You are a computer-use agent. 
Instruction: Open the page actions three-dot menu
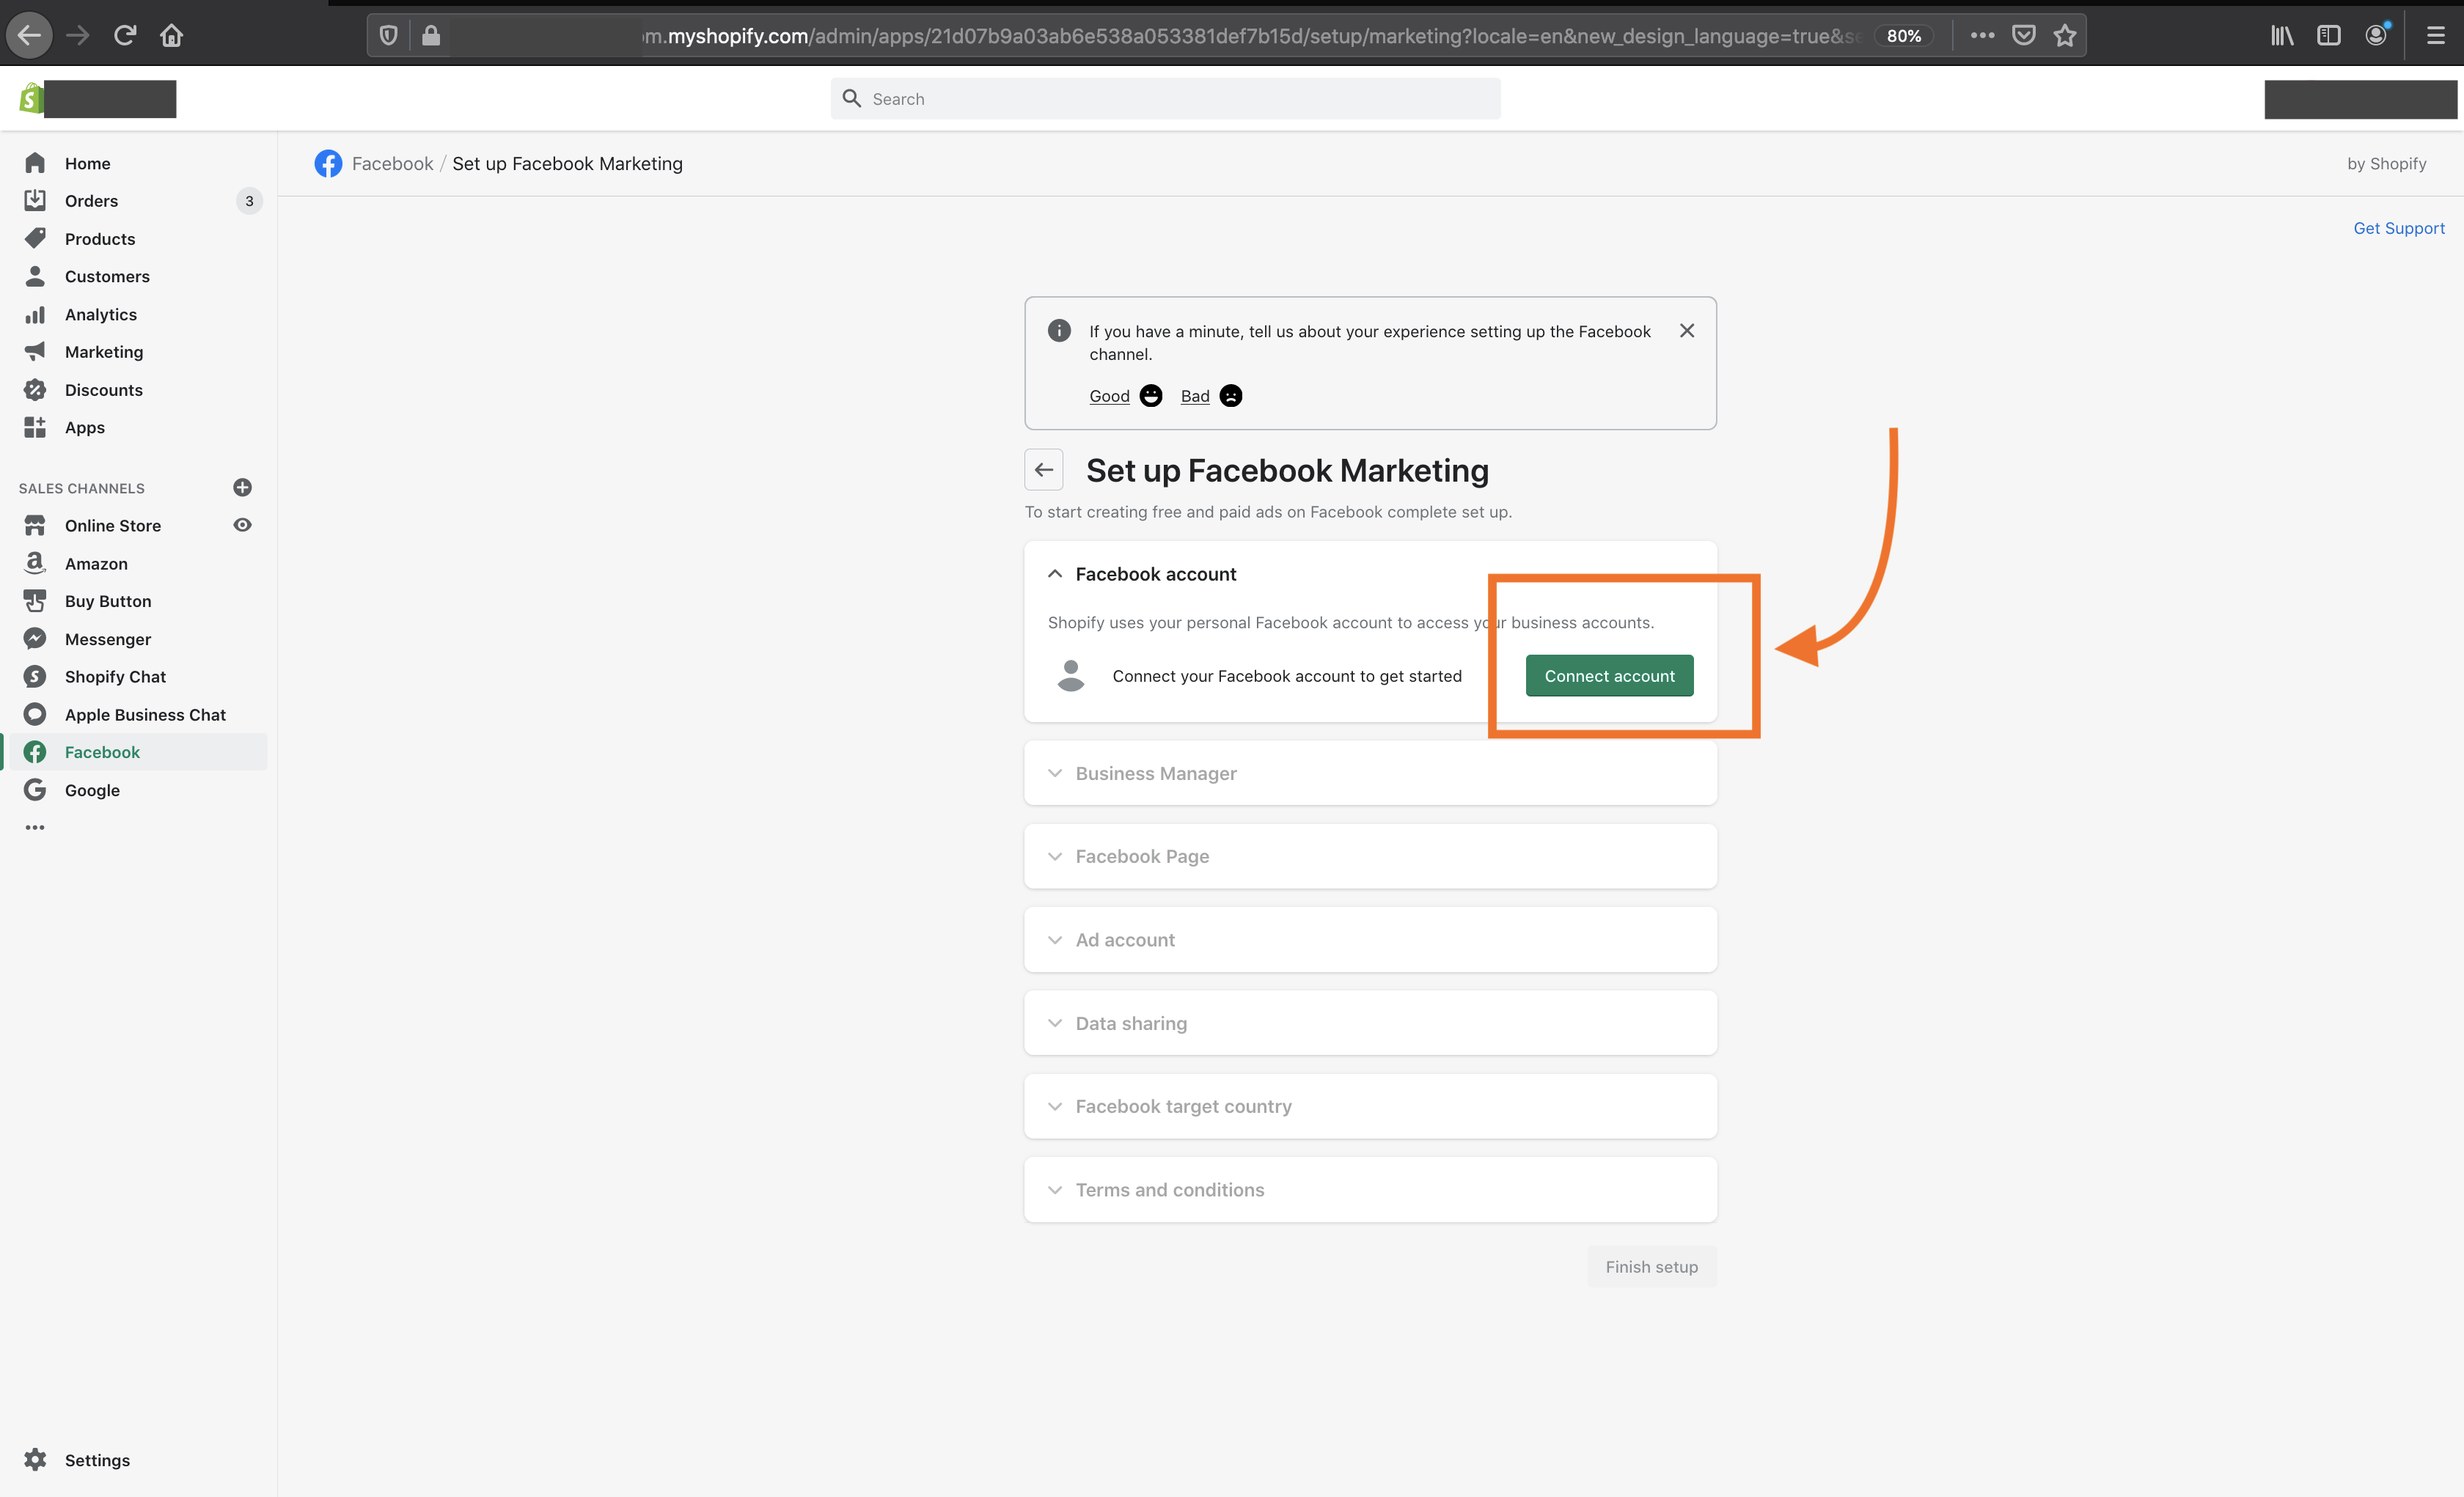pyautogui.click(x=1982, y=35)
